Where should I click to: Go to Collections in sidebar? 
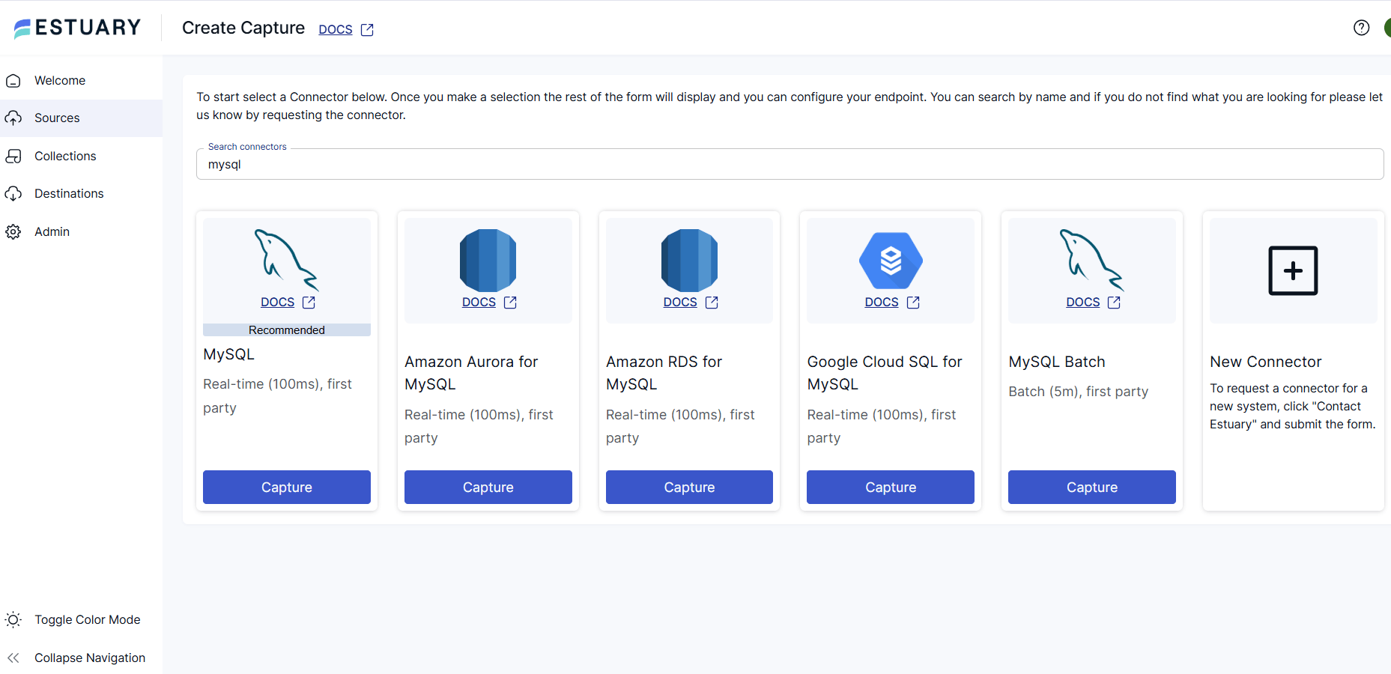tap(65, 157)
